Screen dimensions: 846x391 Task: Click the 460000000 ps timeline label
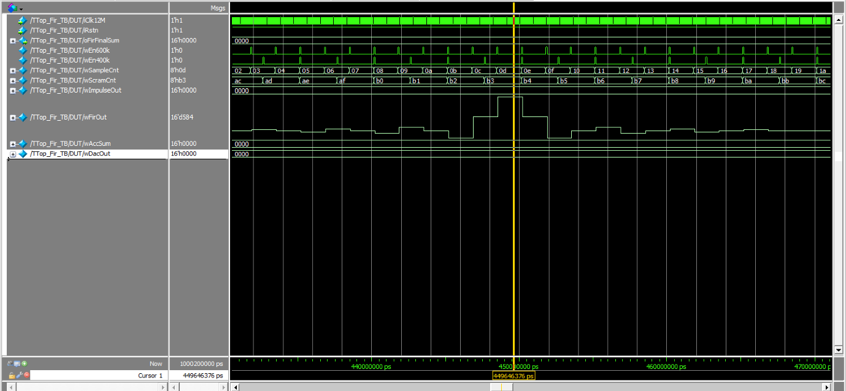666,366
